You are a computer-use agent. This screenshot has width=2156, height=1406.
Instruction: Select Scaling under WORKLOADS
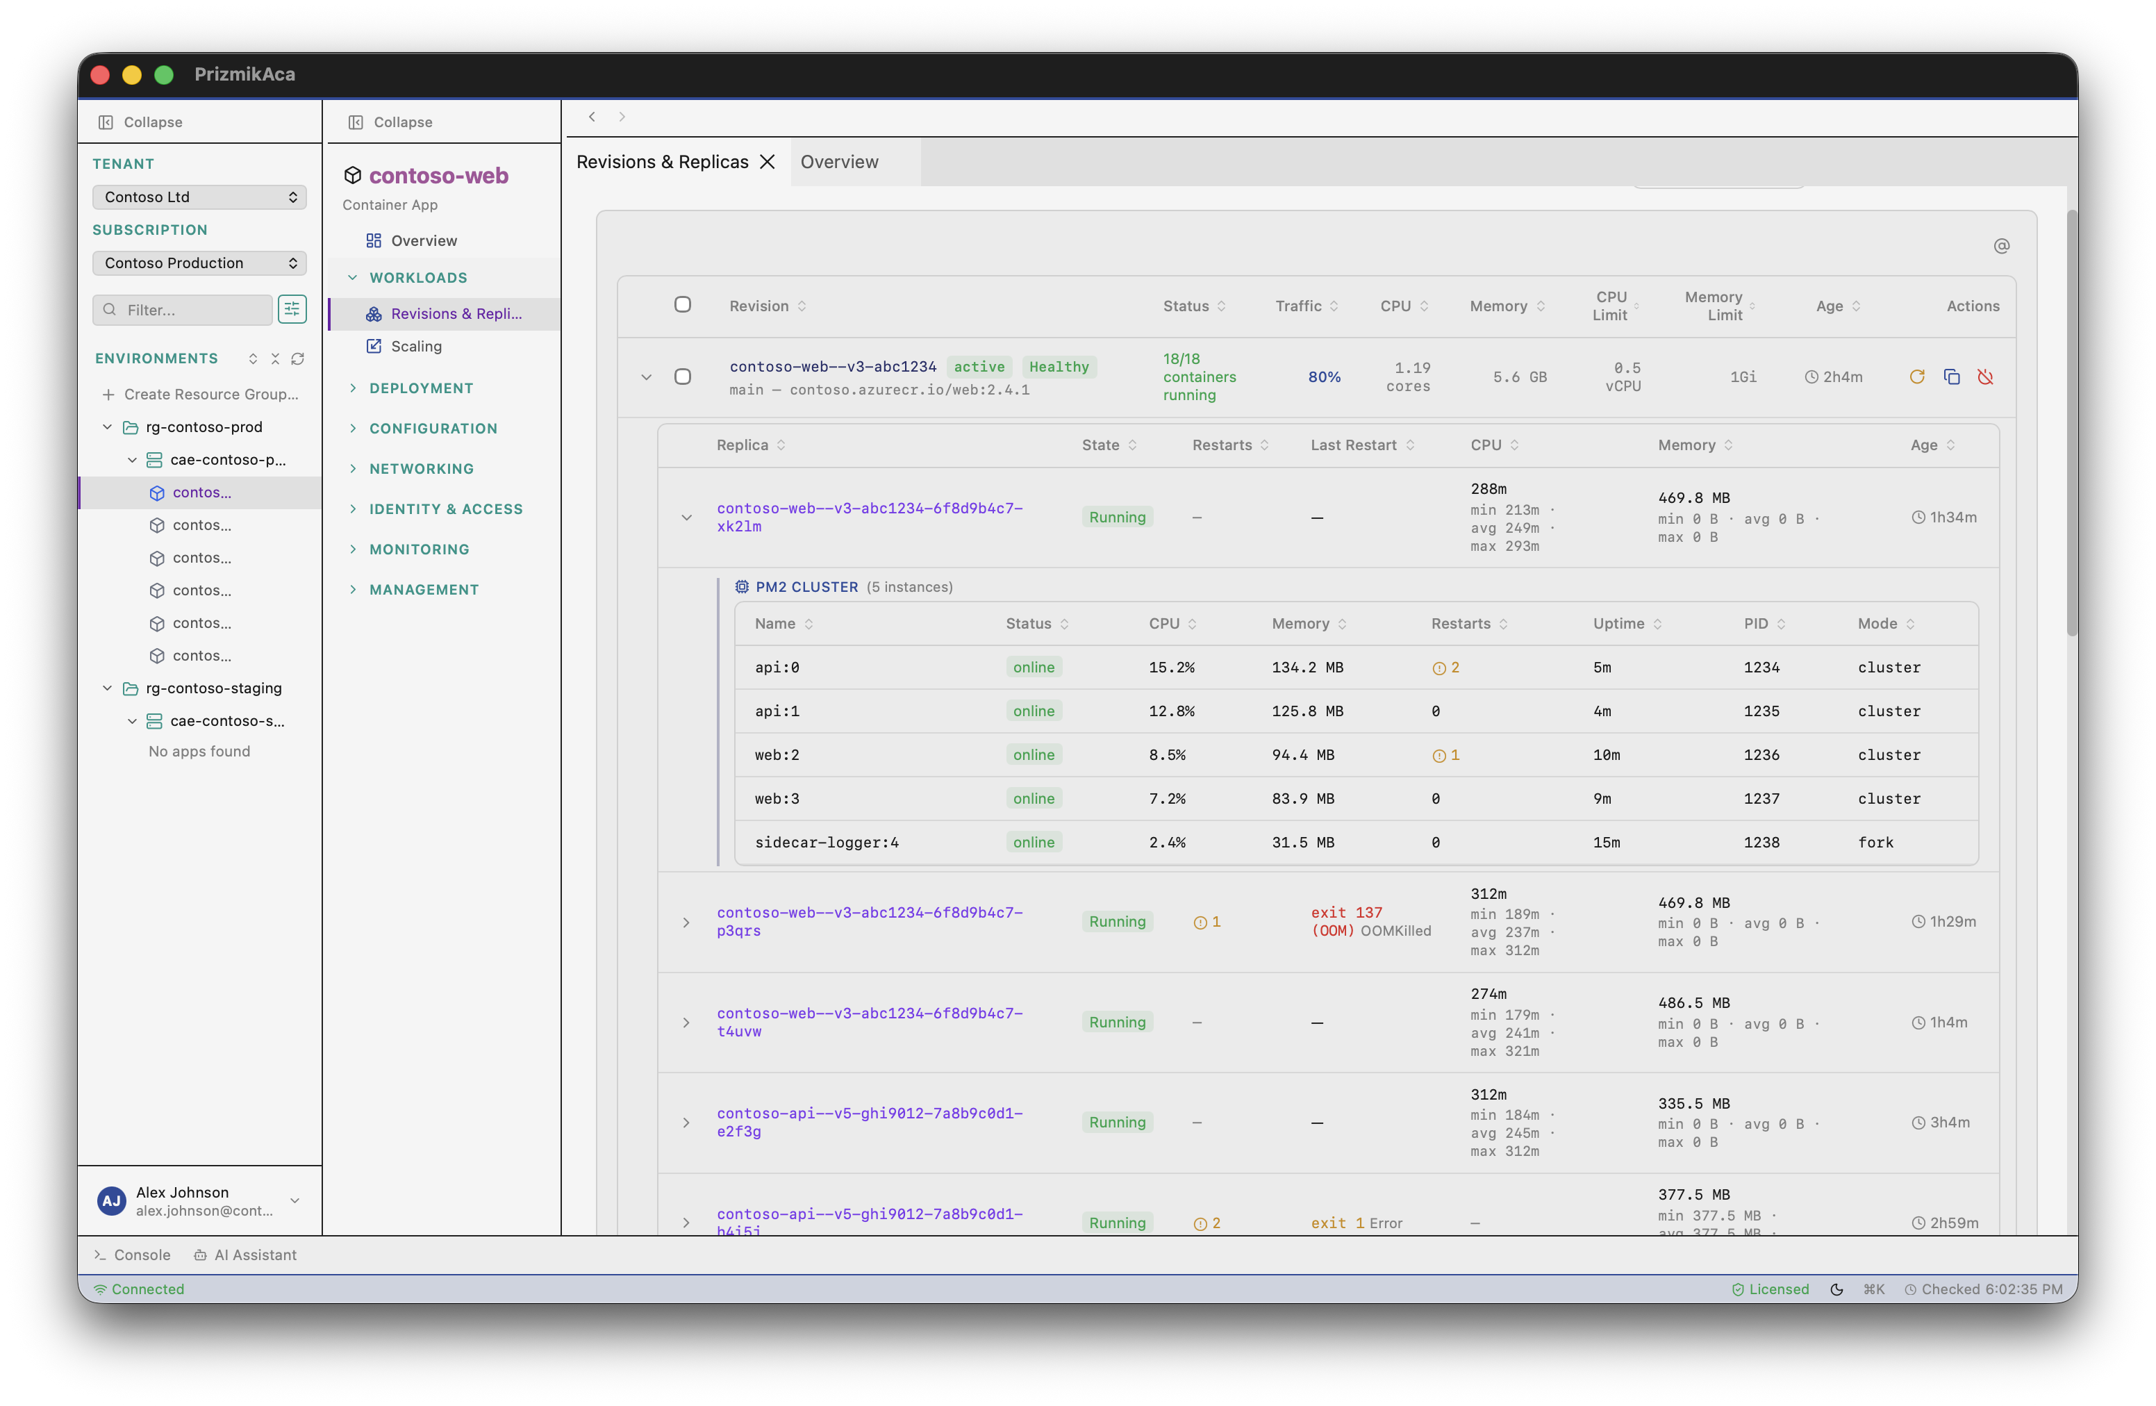click(x=417, y=346)
